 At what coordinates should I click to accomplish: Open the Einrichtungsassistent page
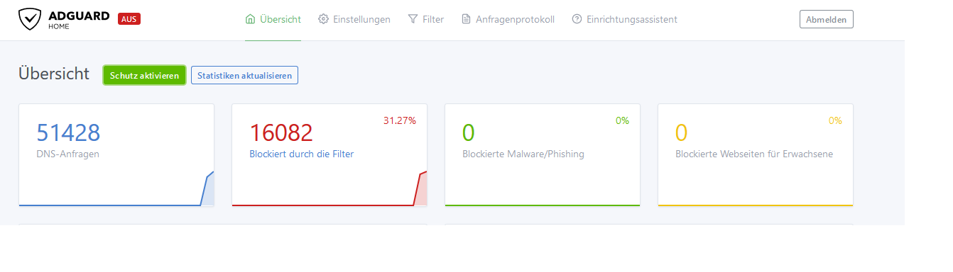[624, 19]
